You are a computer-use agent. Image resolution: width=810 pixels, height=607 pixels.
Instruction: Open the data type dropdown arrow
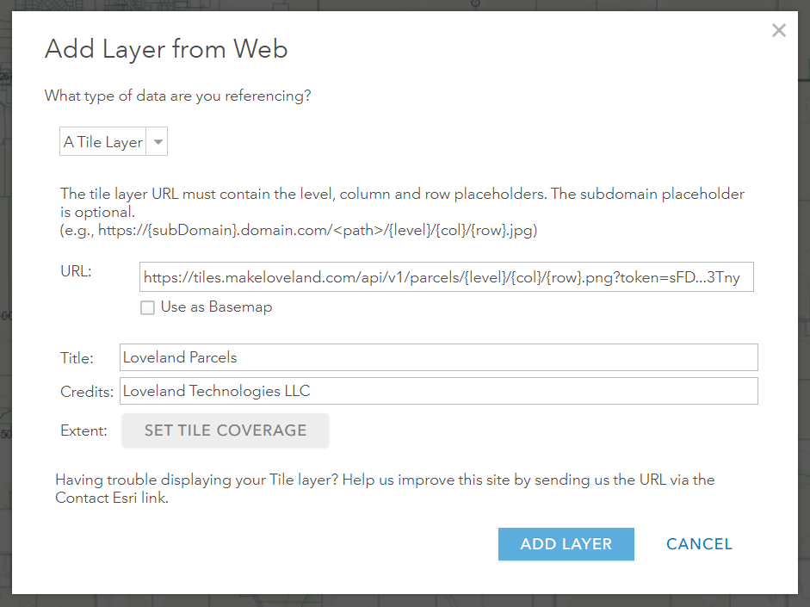click(x=158, y=141)
